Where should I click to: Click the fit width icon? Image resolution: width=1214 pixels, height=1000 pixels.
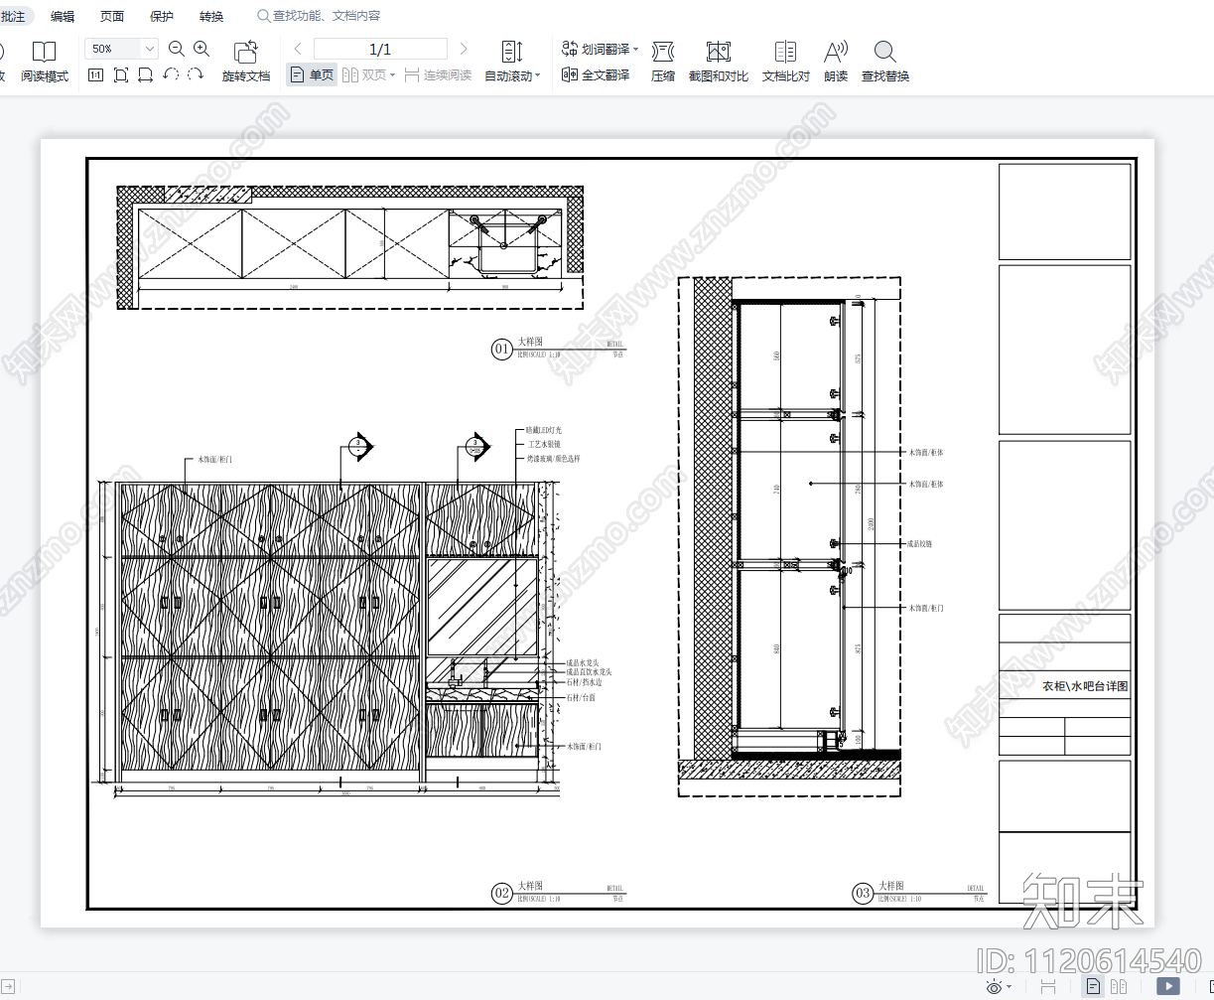point(145,74)
